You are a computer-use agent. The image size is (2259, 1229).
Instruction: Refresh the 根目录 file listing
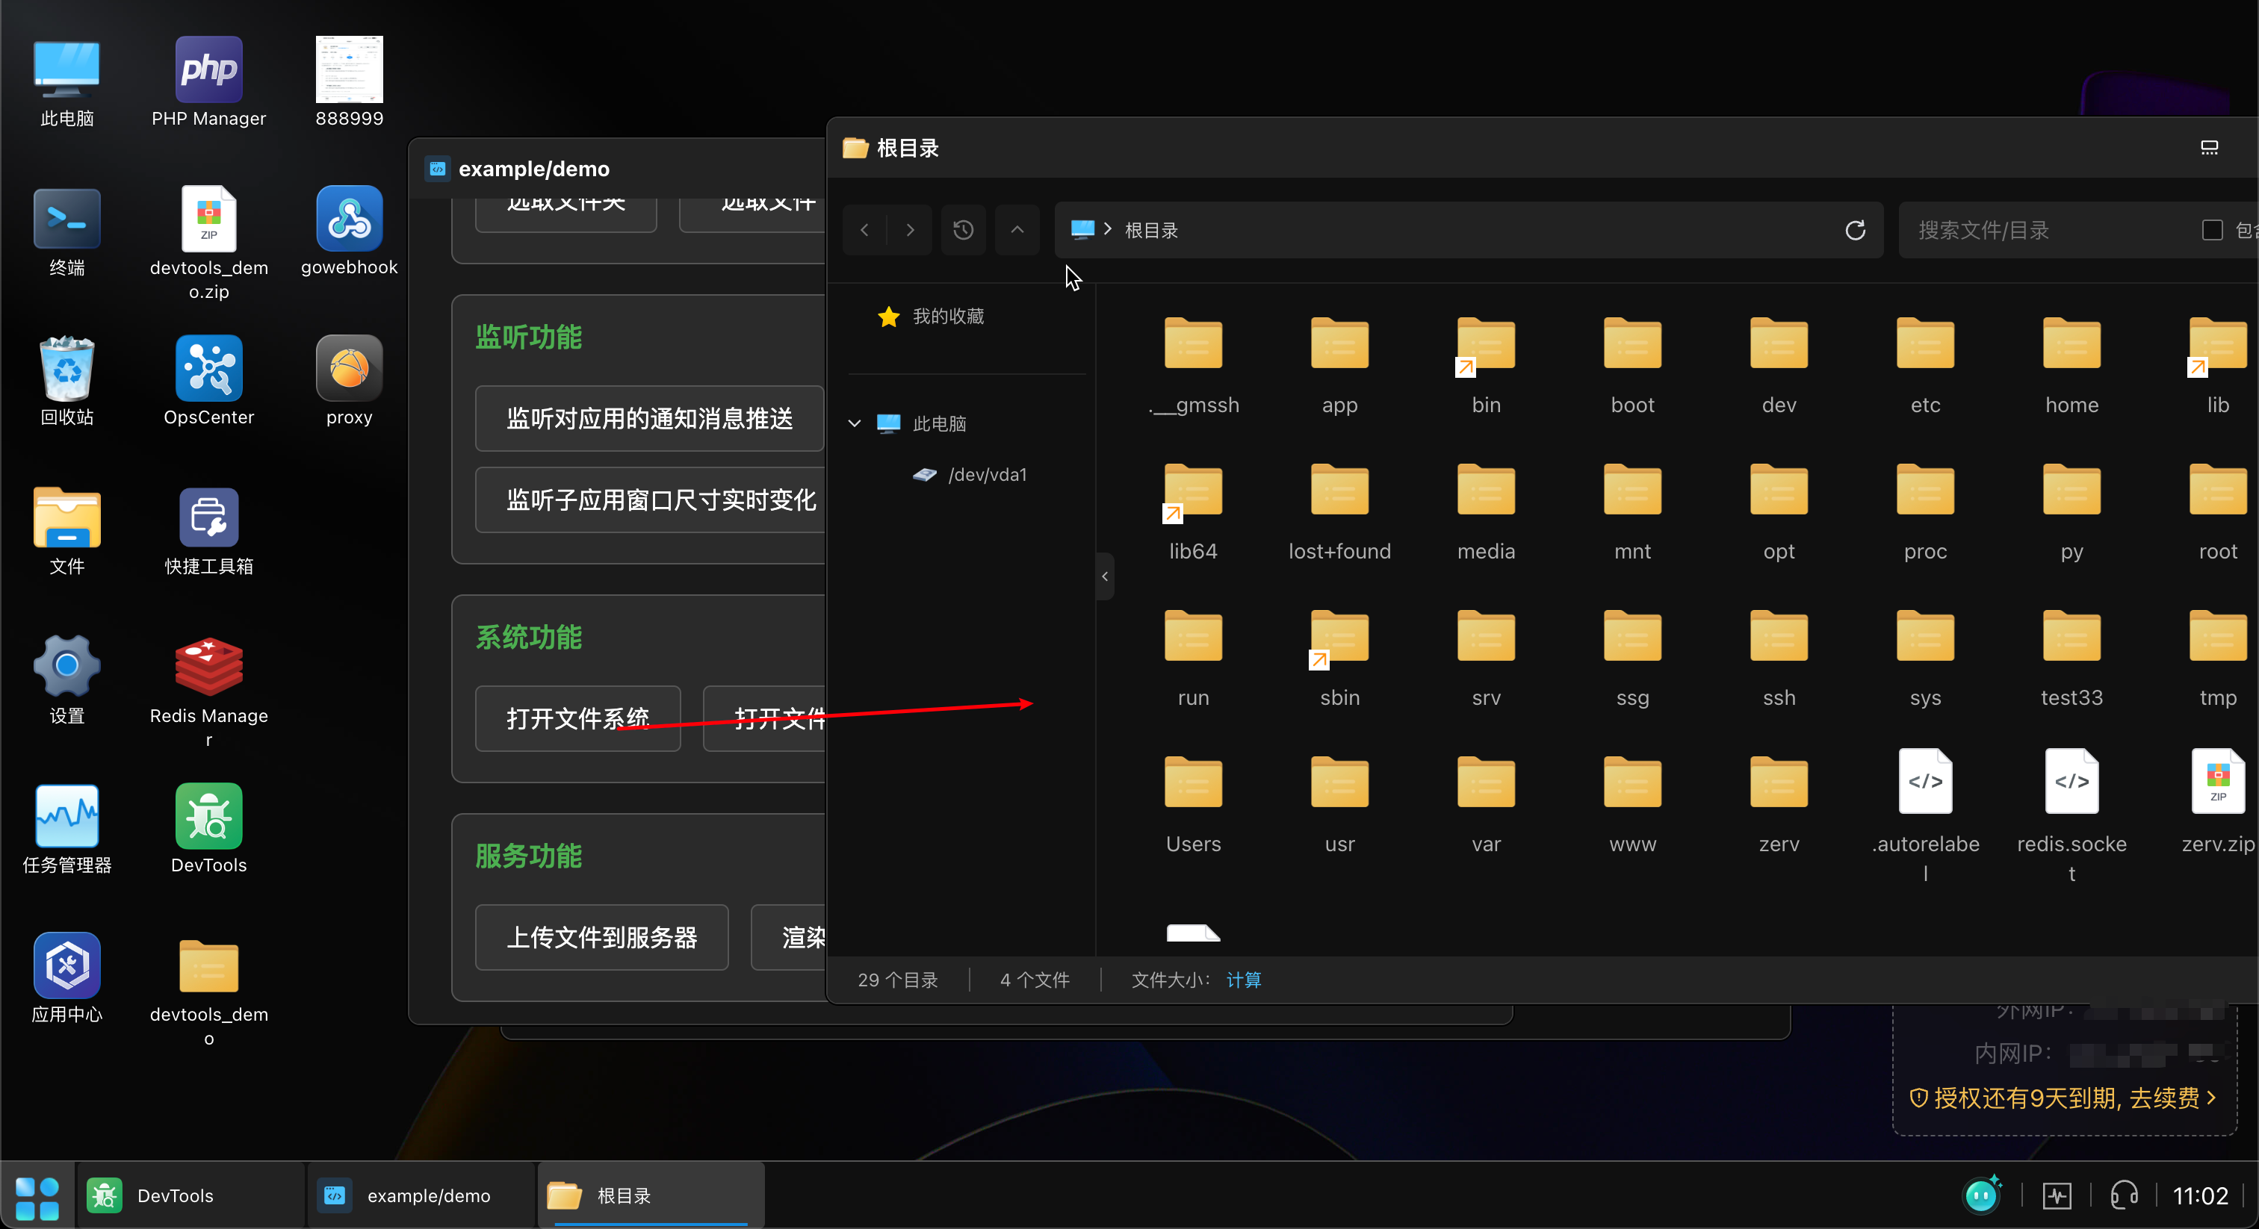pos(1855,230)
